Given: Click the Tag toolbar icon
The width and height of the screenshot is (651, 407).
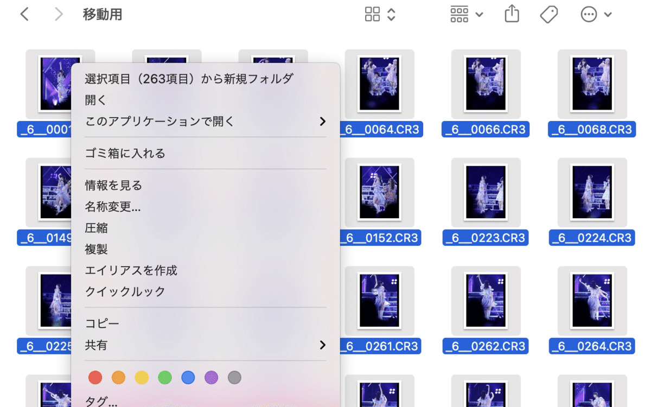Looking at the screenshot, I should pyautogui.click(x=549, y=15).
